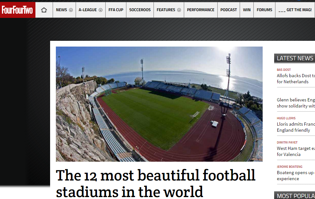Screen dimensions: 315x199
Task: Expand the NEWS dropdown arrow
Action: click(71, 10)
